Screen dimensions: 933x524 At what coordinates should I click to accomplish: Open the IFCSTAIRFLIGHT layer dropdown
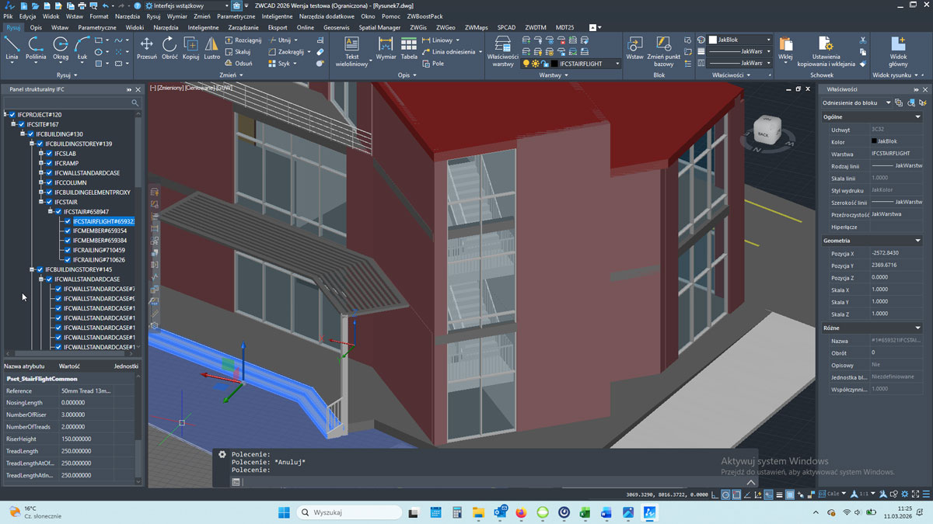pyautogui.click(x=617, y=64)
